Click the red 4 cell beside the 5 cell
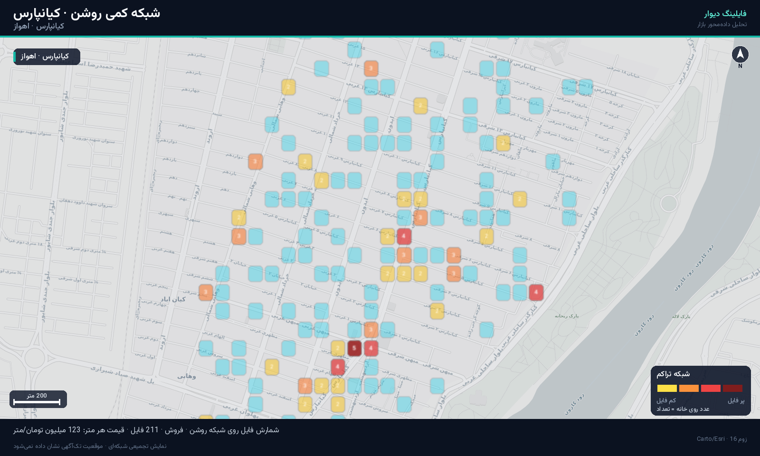Screen dimensions: 760x456 (371, 348)
